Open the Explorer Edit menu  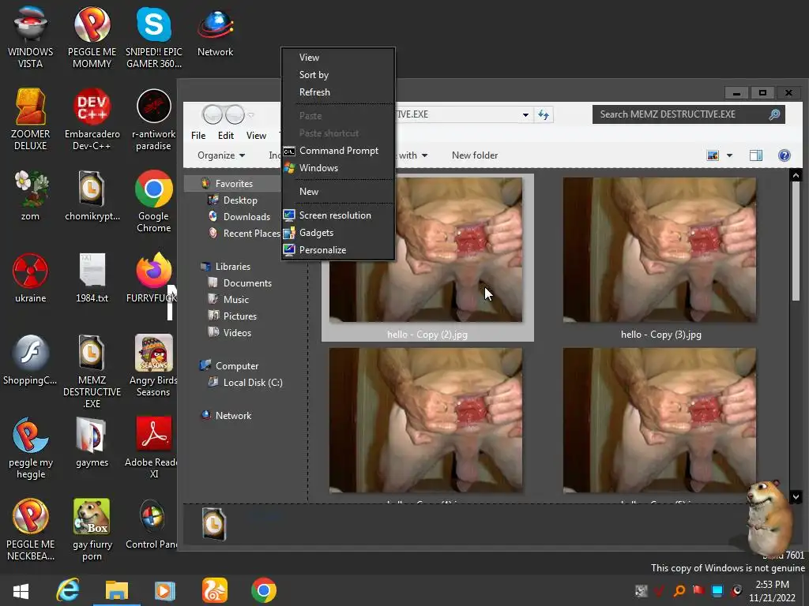(x=225, y=136)
